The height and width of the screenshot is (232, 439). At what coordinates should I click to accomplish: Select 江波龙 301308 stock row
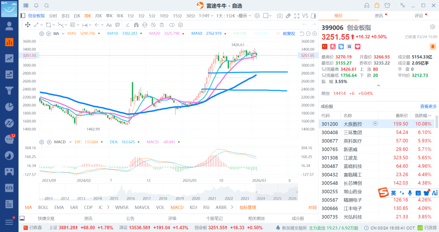click(377, 158)
